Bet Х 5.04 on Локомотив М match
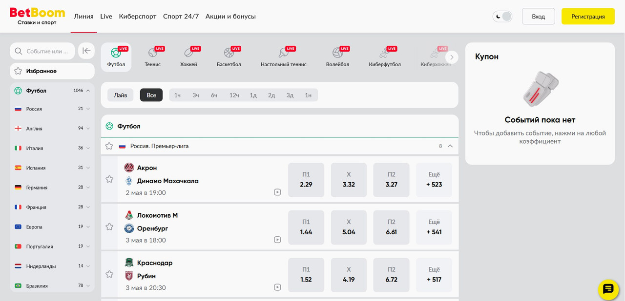The image size is (625, 301). (349, 227)
